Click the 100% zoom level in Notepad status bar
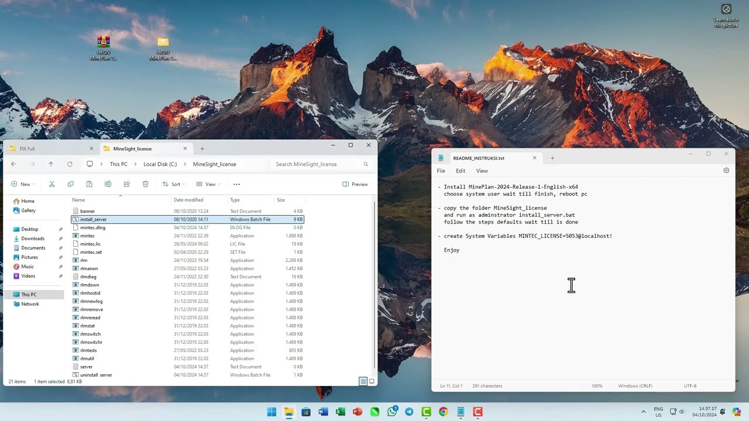The width and height of the screenshot is (749, 421). pyautogui.click(x=597, y=386)
